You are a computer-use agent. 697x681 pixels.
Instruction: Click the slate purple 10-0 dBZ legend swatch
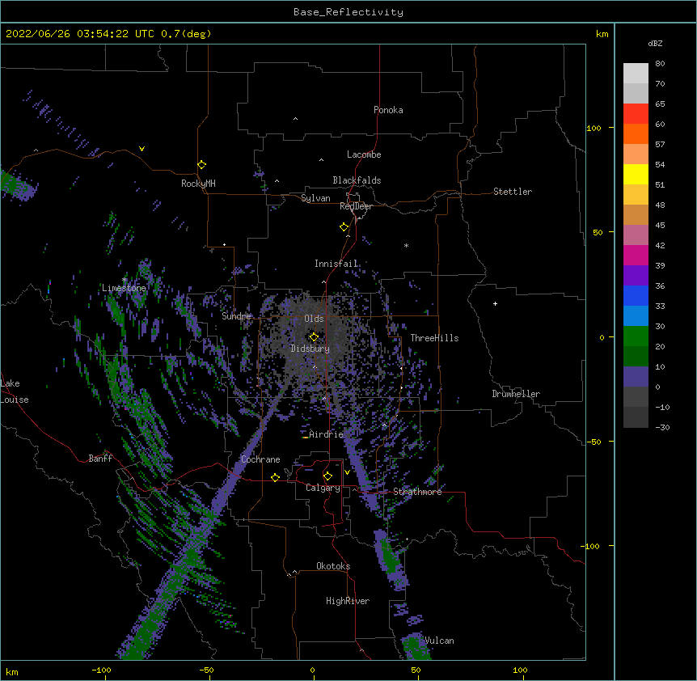tap(636, 377)
